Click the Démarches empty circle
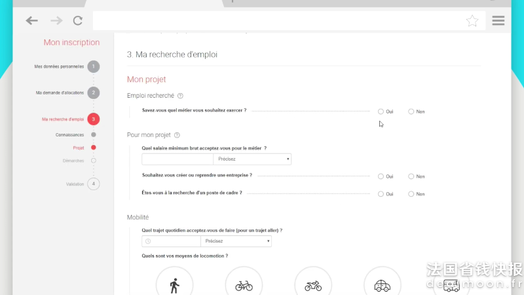The image size is (524, 295). 94,161
